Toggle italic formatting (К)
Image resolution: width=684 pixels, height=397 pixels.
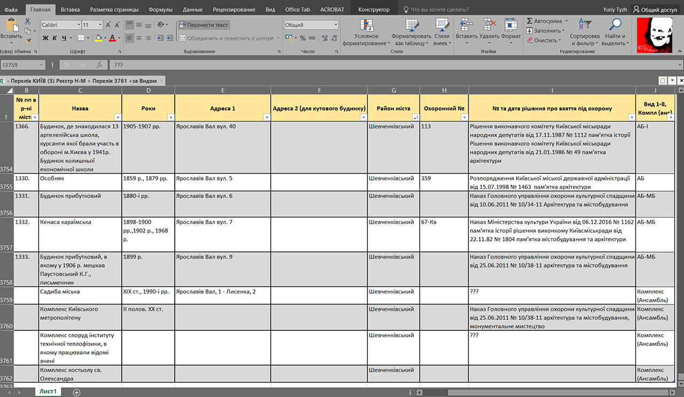(x=55, y=38)
